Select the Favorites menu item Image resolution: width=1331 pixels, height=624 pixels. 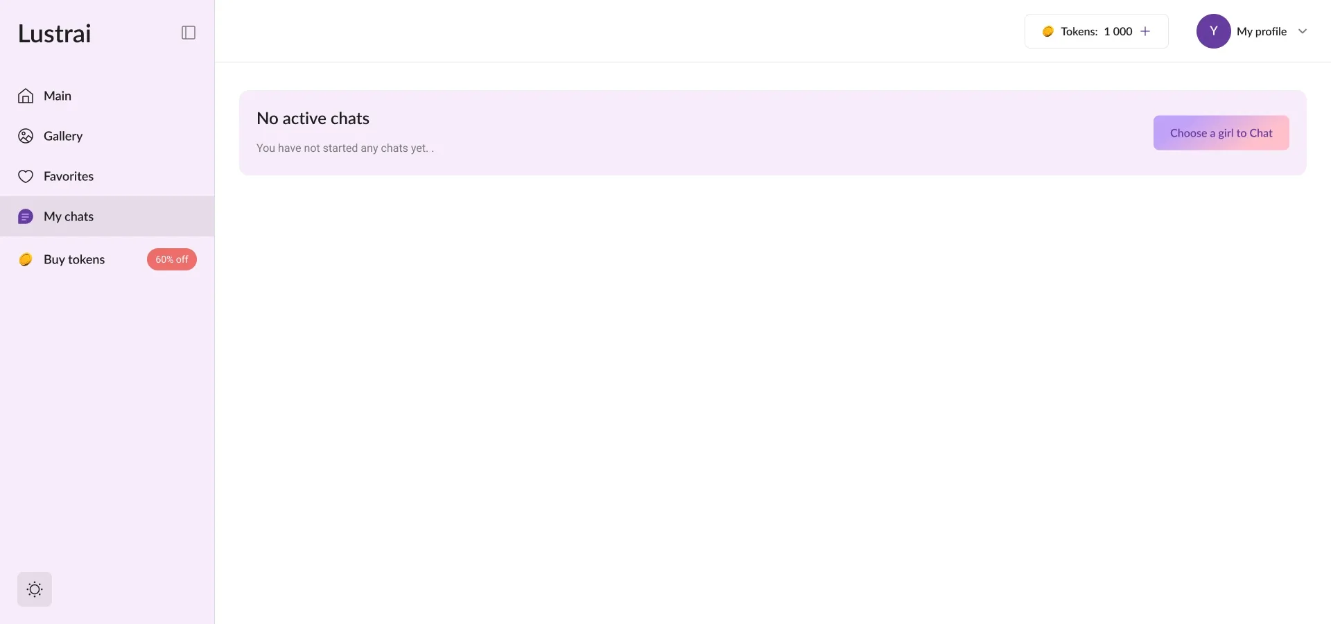pyautogui.click(x=69, y=176)
